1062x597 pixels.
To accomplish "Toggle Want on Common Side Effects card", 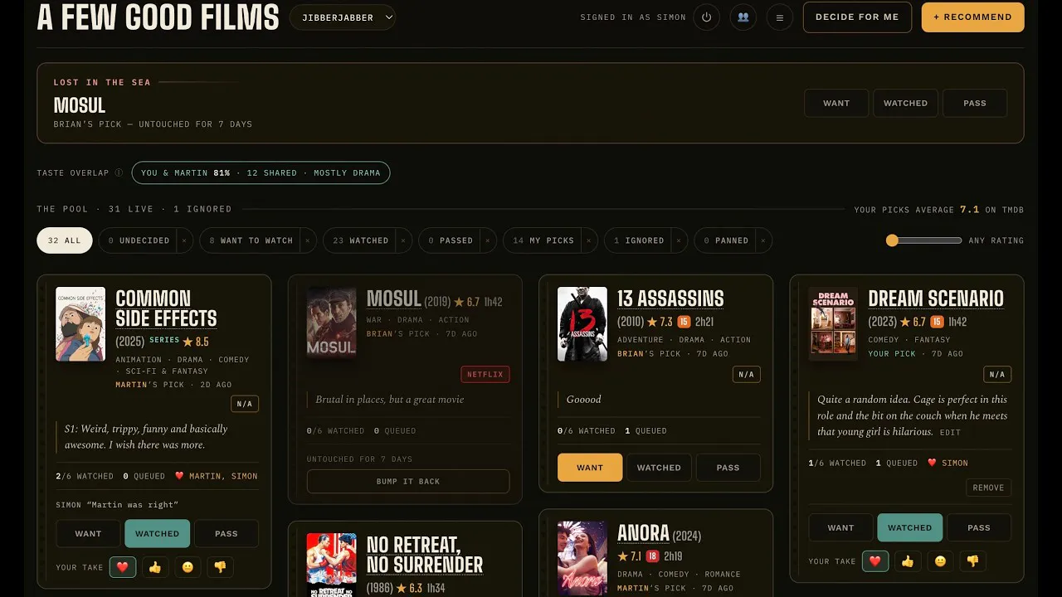I will pyautogui.click(x=88, y=534).
